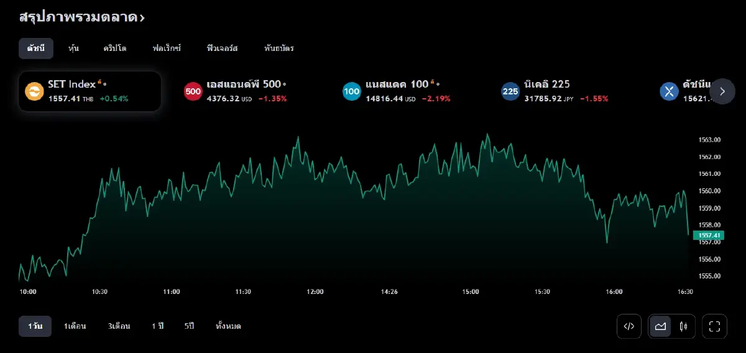Click the 10:00 time axis label

pos(28,291)
